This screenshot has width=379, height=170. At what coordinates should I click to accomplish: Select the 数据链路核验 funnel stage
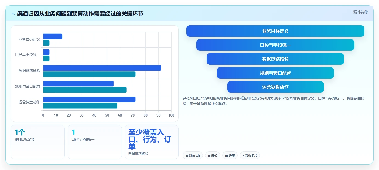coord(275,59)
